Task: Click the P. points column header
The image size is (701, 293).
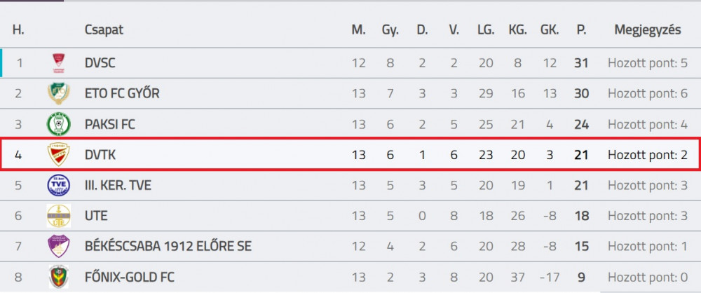Action: [x=580, y=30]
